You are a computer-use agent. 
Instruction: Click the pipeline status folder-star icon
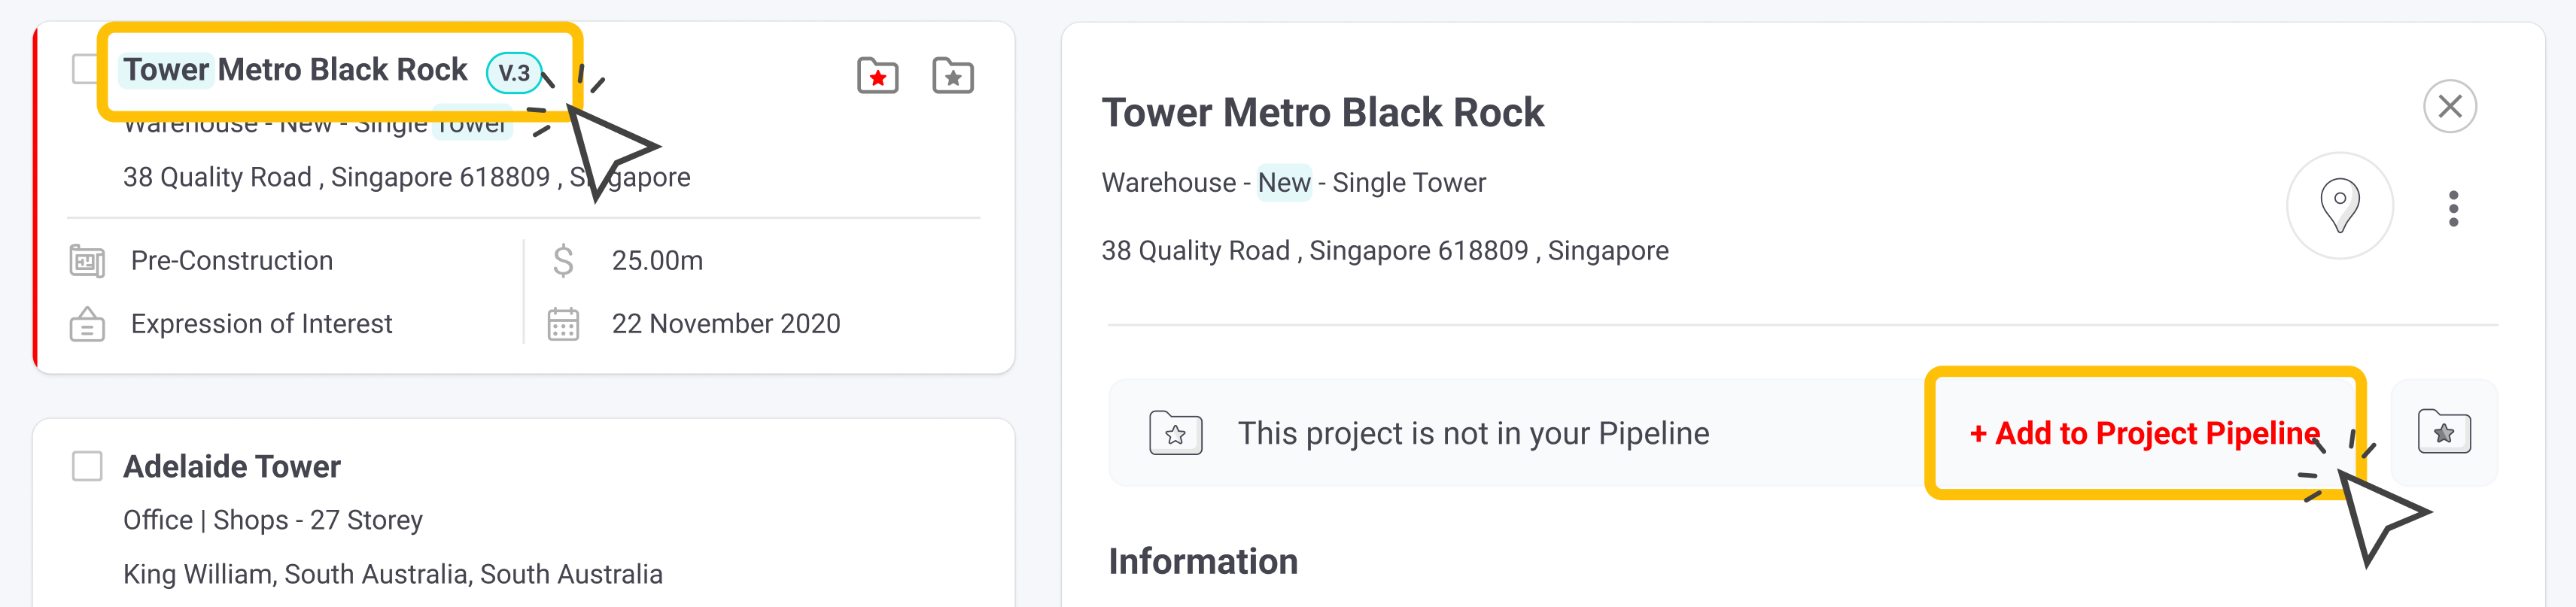[x=1175, y=433]
